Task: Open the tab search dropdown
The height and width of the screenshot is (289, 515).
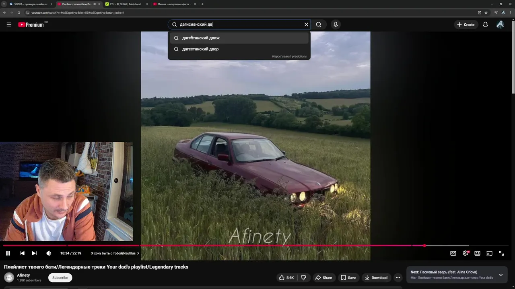Action: coord(4,4)
